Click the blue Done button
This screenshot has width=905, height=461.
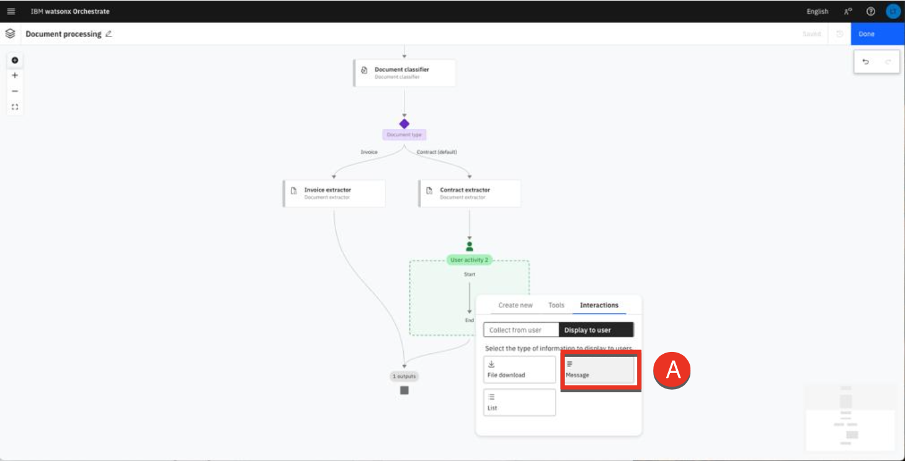click(x=877, y=34)
